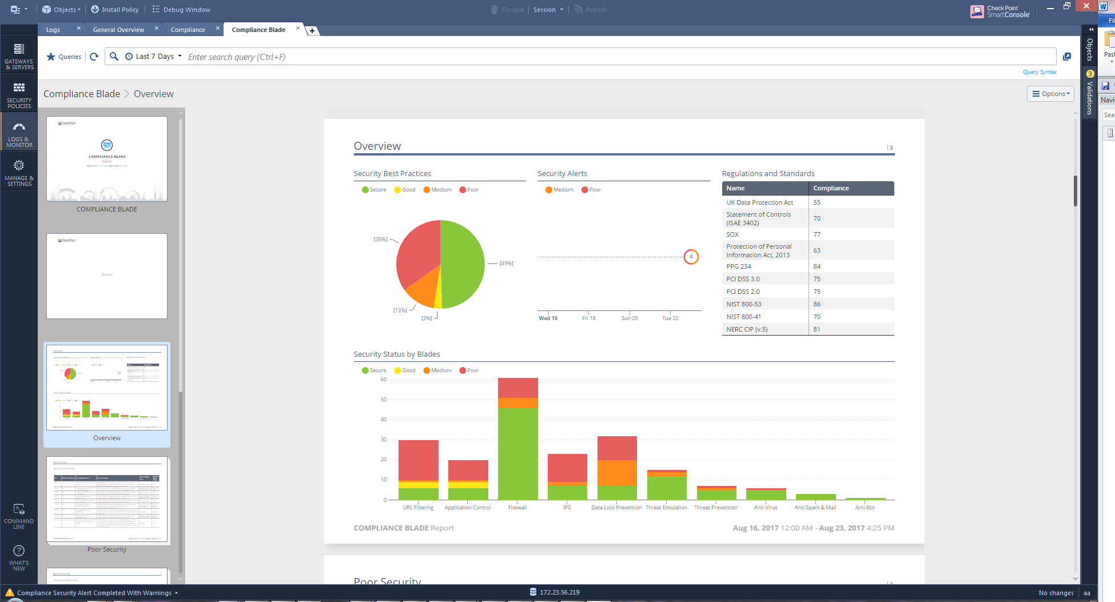
Task: Open the Session dropdown
Action: click(x=548, y=9)
